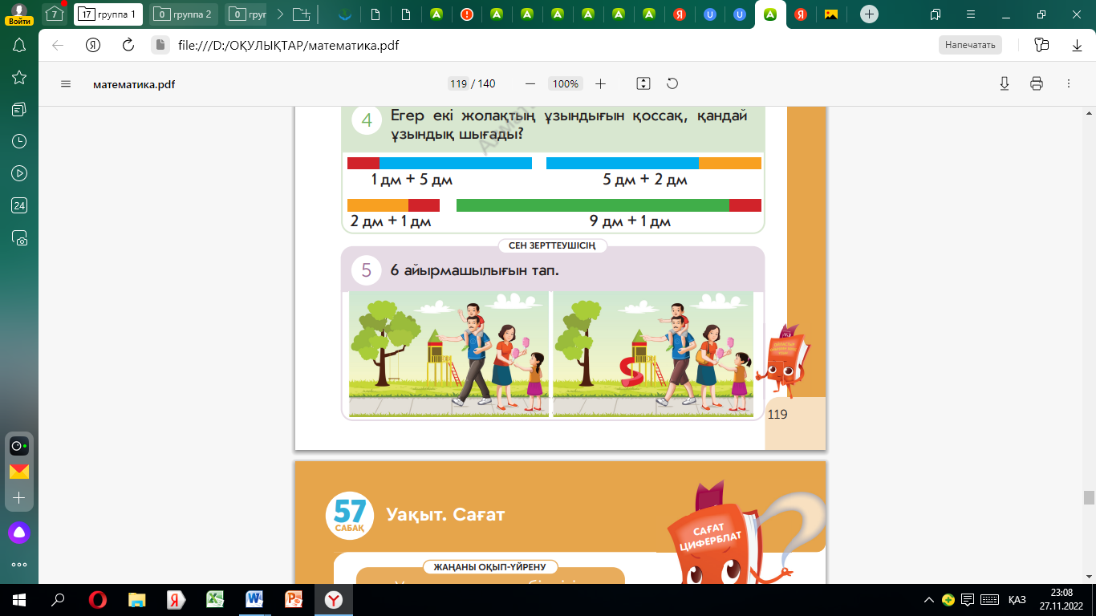Open collections icon in sidebar
The image size is (1096, 616).
[x=19, y=109]
